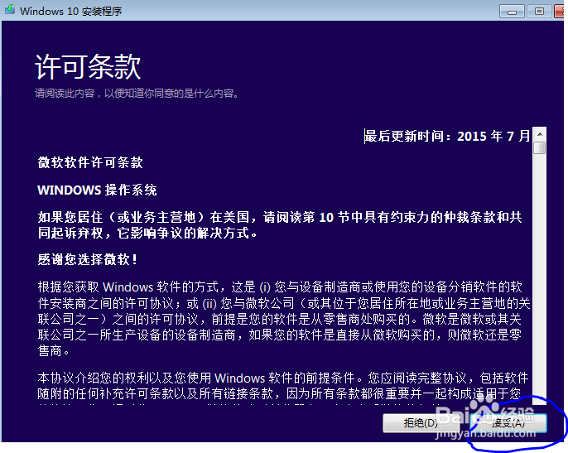Click the Windows 10 setup title bar icon
Image resolution: width=568 pixels, height=453 pixels.
tap(10, 10)
